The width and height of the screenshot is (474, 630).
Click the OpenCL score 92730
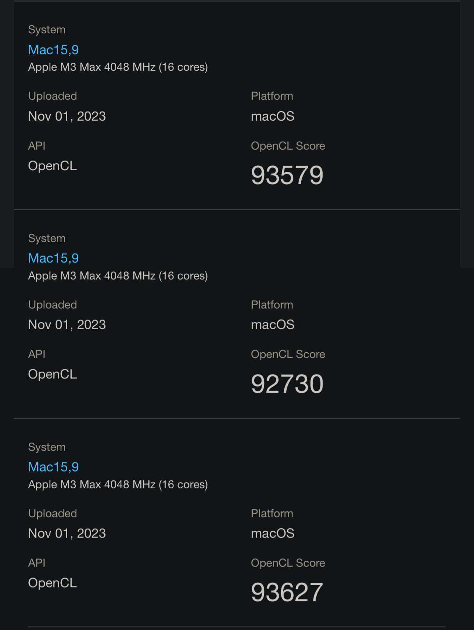(x=287, y=384)
